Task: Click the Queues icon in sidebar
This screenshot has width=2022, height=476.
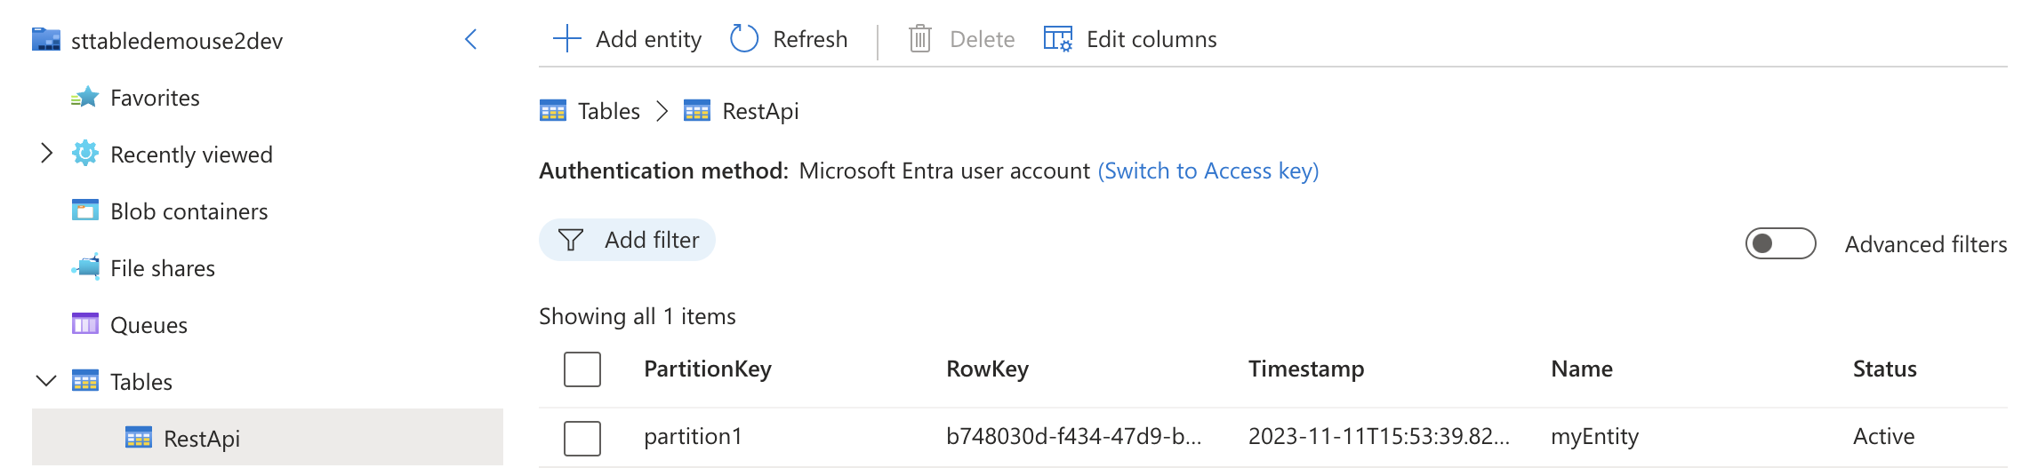Action: [85, 324]
